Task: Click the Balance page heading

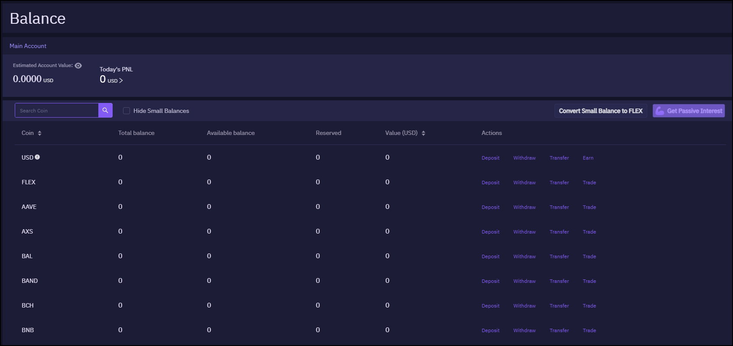Action: 38,18
